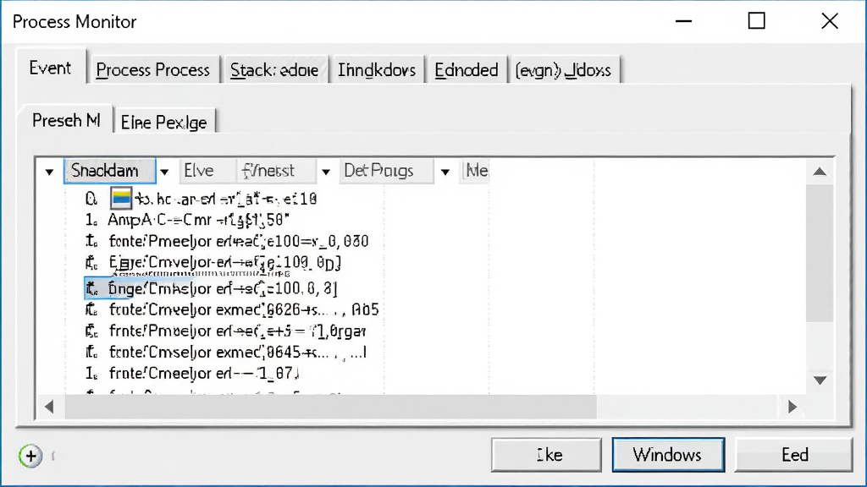Click the horizontal scrollbar right arrow

792,407
